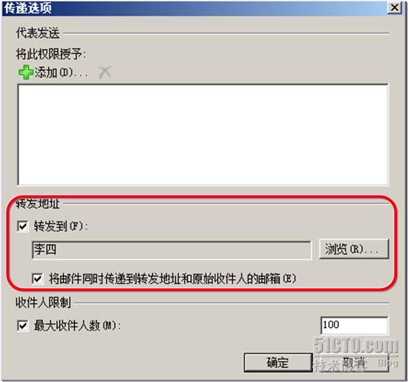408x382 pixels.
Task: Toggle the 最大收件人数(M) checkbox
Action: [x=23, y=325]
